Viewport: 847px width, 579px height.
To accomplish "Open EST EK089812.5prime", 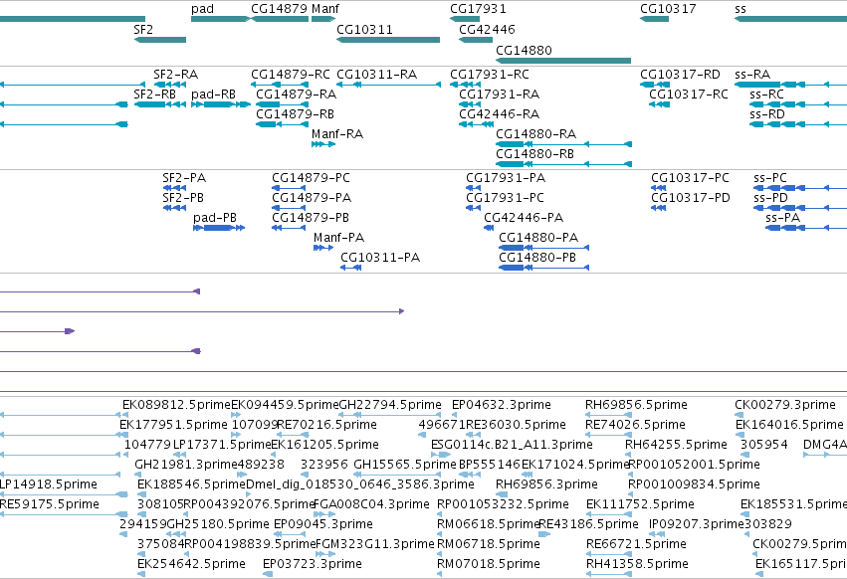I will point(176,405).
